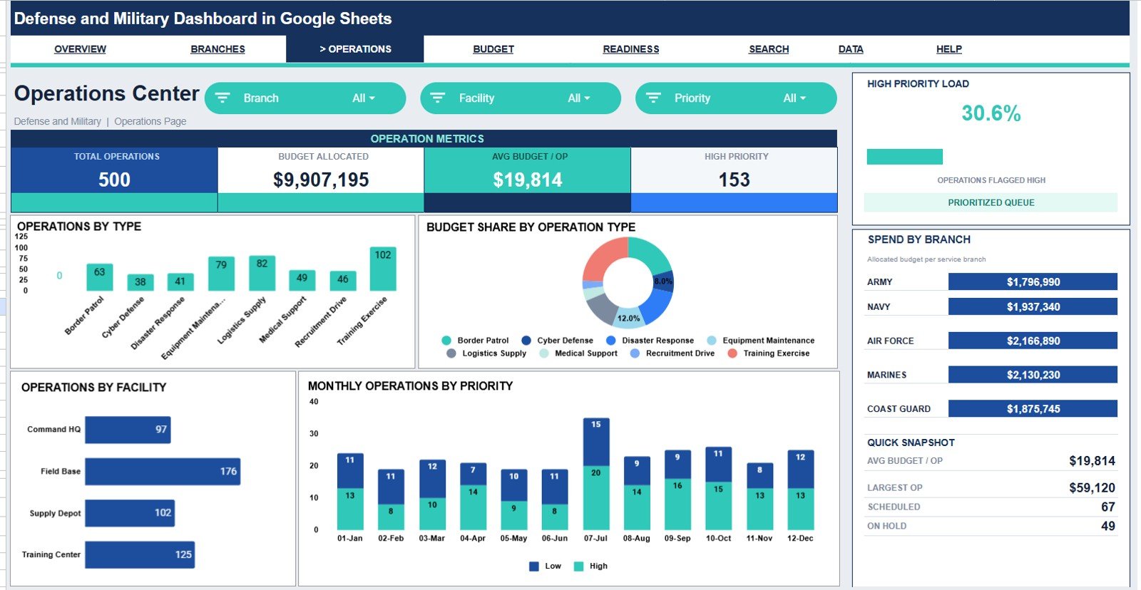This screenshot has height=590, width=1141.
Task: Click the Facility filter icon
Action: coord(438,98)
